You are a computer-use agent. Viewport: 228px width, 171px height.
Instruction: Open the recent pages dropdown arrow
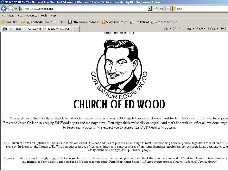pos(16,9)
